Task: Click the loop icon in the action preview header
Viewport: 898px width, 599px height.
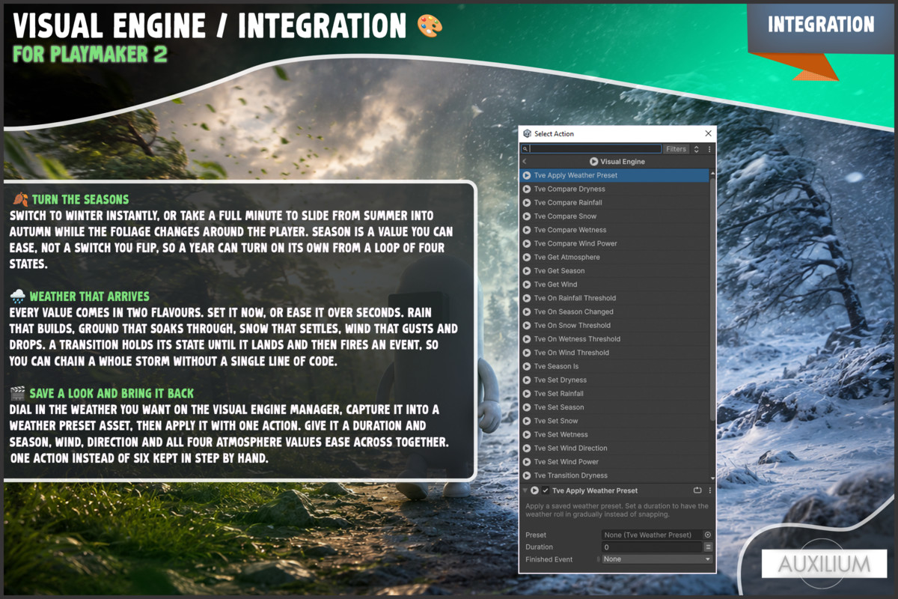Action: click(x=697, y=490)
